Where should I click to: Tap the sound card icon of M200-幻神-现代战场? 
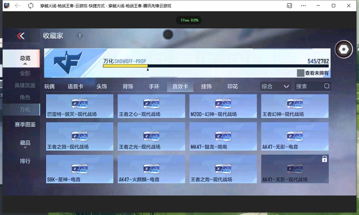click(223, 104)
